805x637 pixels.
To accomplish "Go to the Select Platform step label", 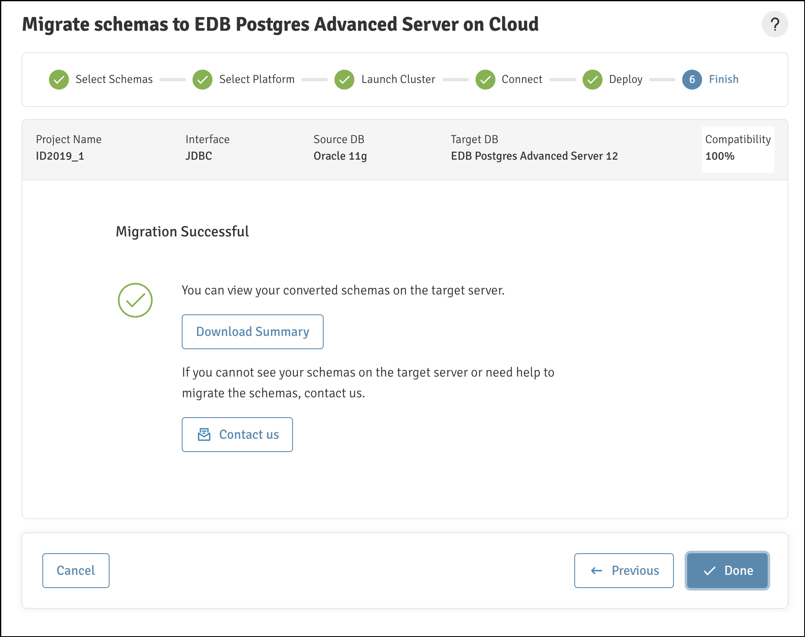I will click(x=257, y=79).
